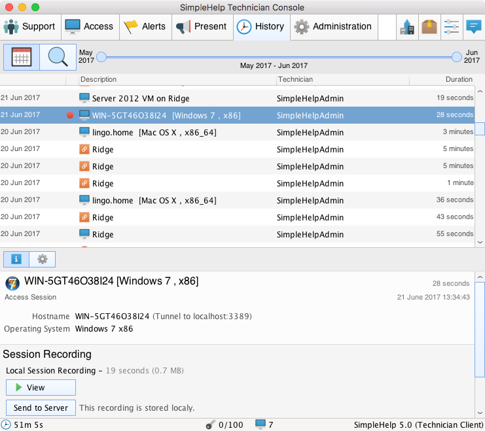Click the 0/100 license count text
This screenshot has height=431, width=485.
pyautogui.click(x=231, y=425)
